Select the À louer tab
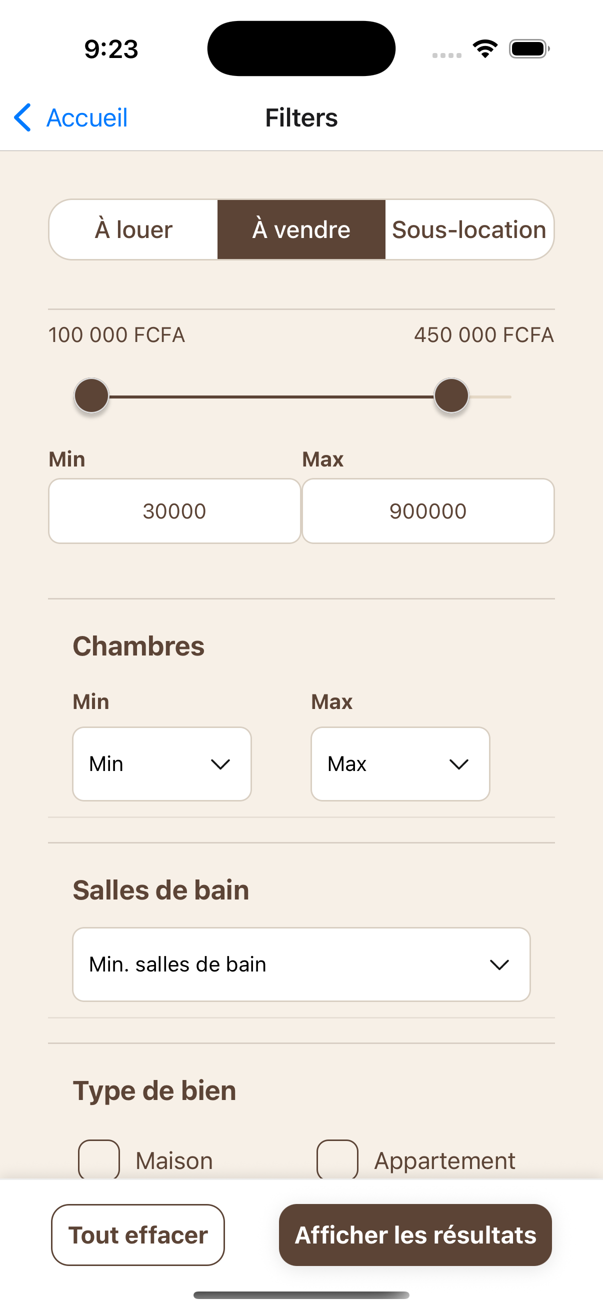Image resolution: width=603 pixels, height=1311 pixels. (134, 229)
